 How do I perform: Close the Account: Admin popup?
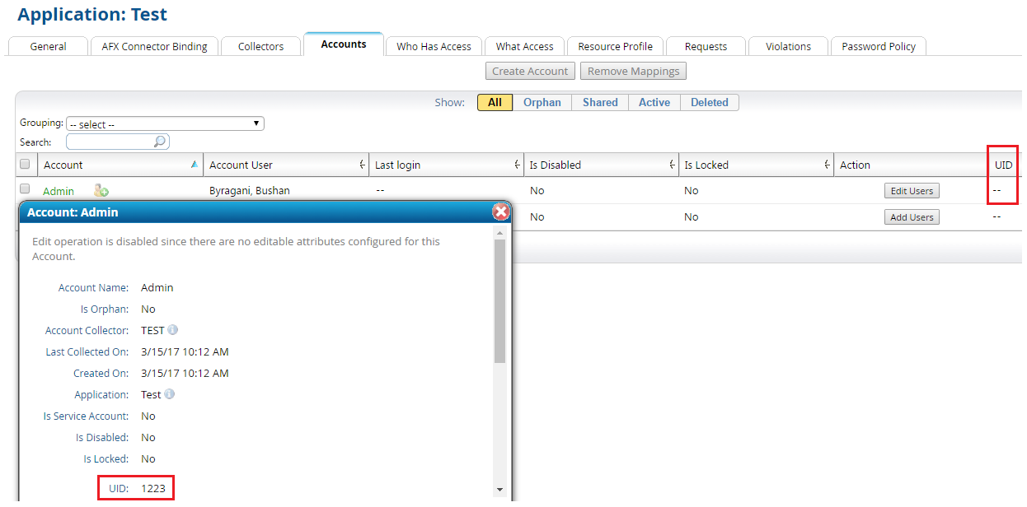[x=500, y=212]
